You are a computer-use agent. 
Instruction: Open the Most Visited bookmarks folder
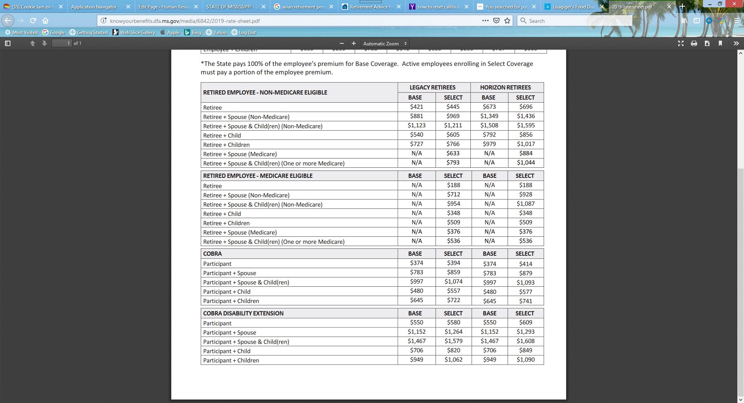pos(21,32)
